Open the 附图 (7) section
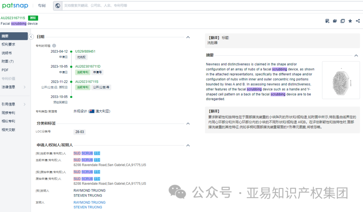 [x=8, y=61]
